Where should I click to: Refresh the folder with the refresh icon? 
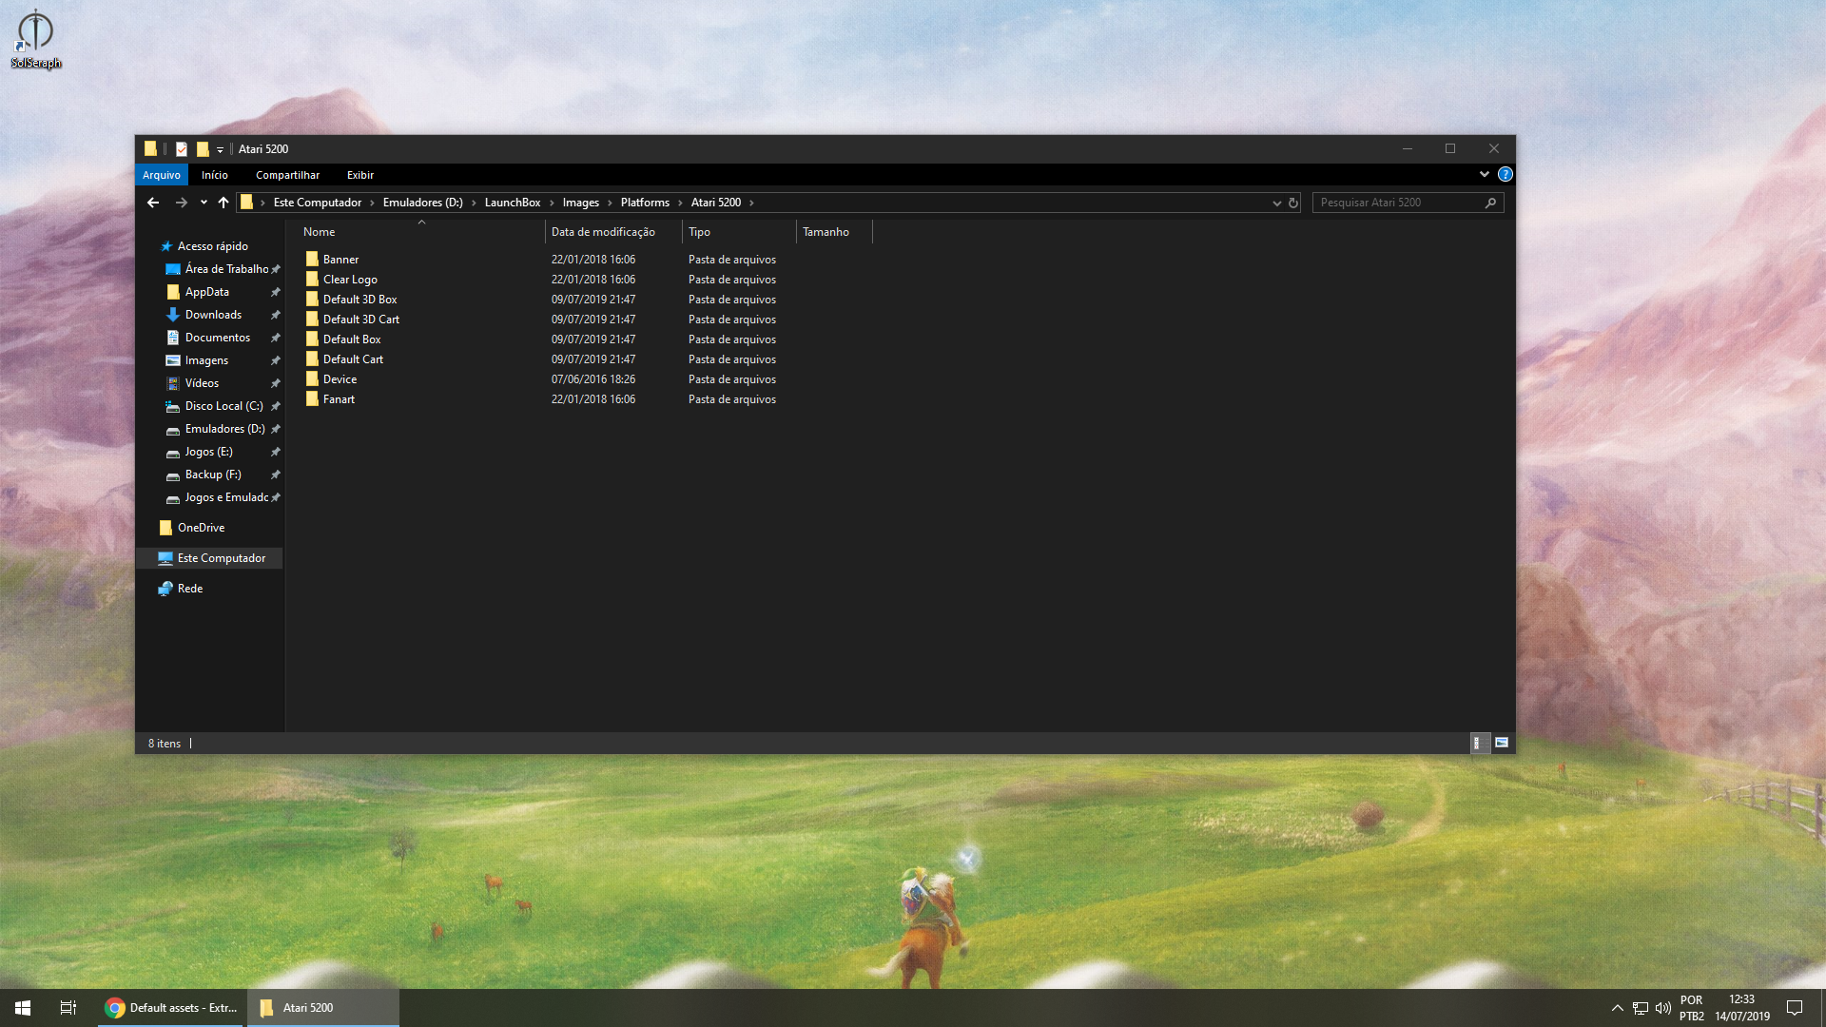pos(1293,203)
